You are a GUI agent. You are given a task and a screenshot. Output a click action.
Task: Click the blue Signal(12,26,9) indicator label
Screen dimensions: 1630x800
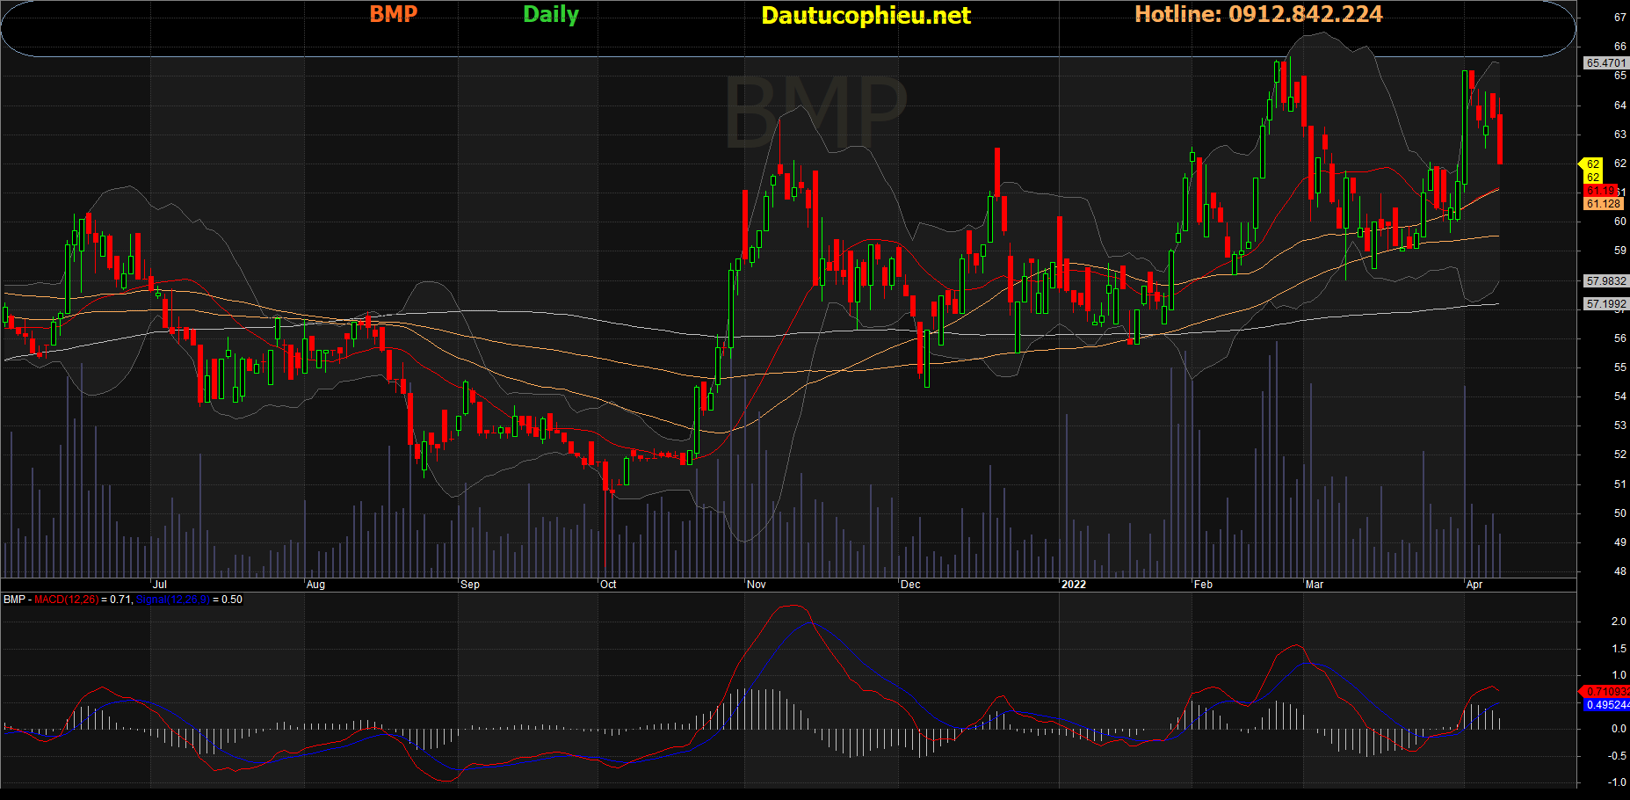(x=173, y=600)
